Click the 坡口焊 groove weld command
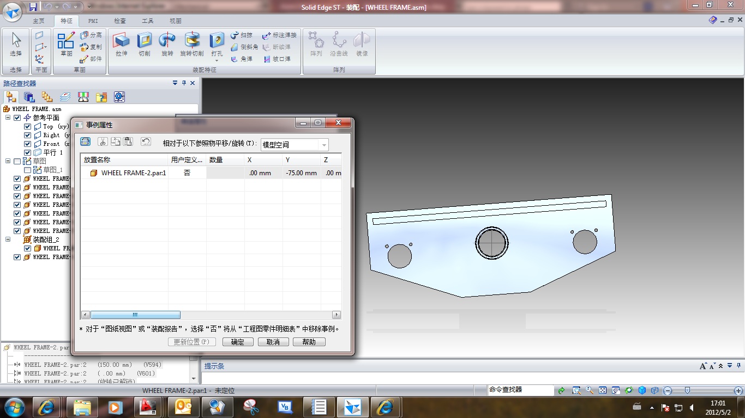Screen dimensions: 745x418 pyautogui.click(x=277, y=59)
